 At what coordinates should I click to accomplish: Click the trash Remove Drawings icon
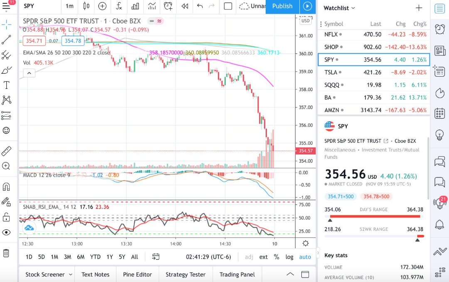coord(6,253)
